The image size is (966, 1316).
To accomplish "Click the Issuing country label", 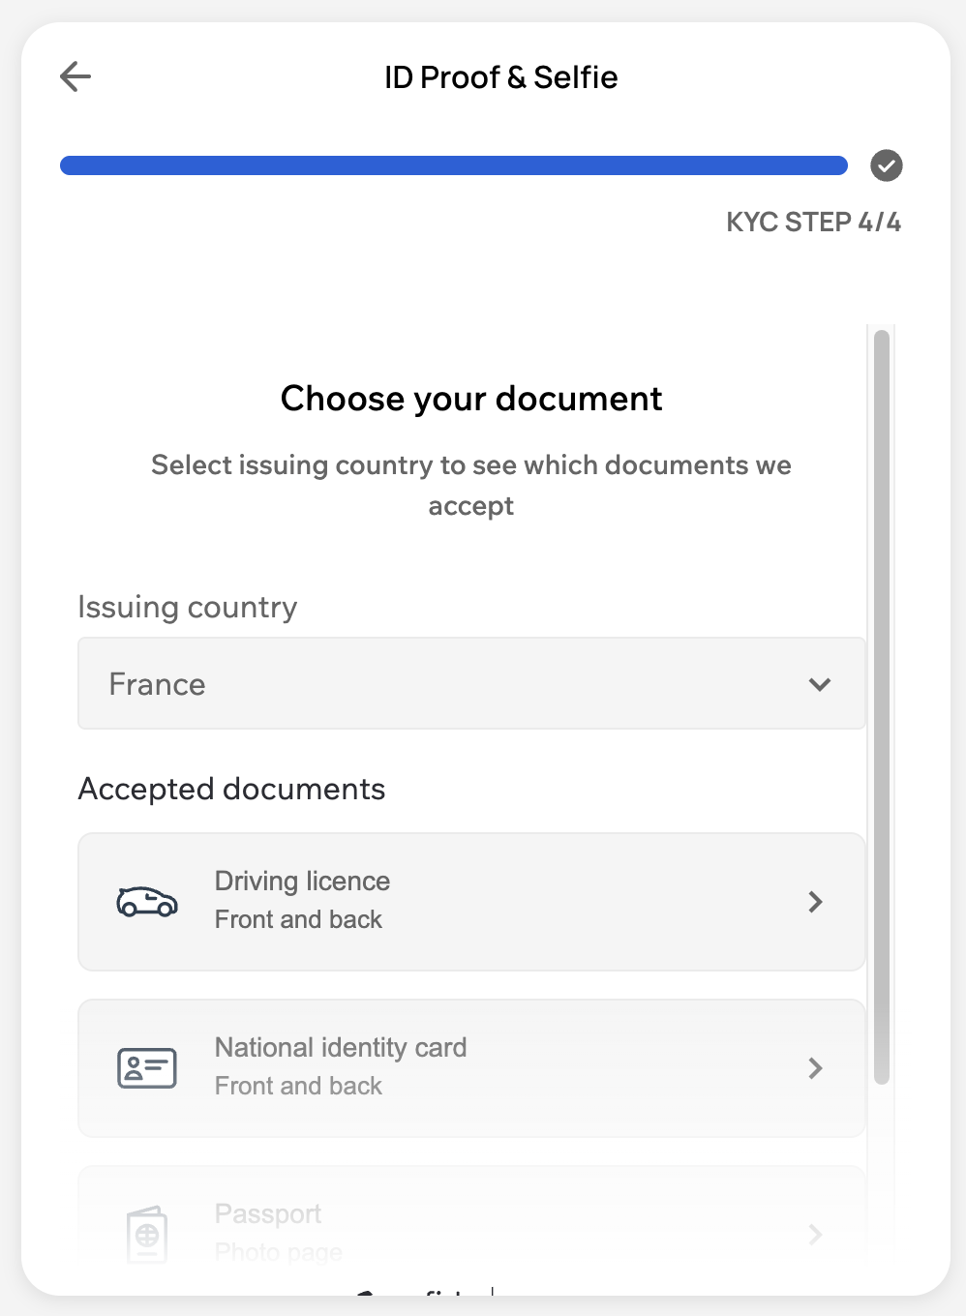I will click(187, 608).
